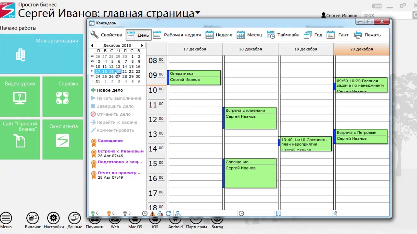Click Начать выполнение action
417x234 pixels.
coord(116,98)
